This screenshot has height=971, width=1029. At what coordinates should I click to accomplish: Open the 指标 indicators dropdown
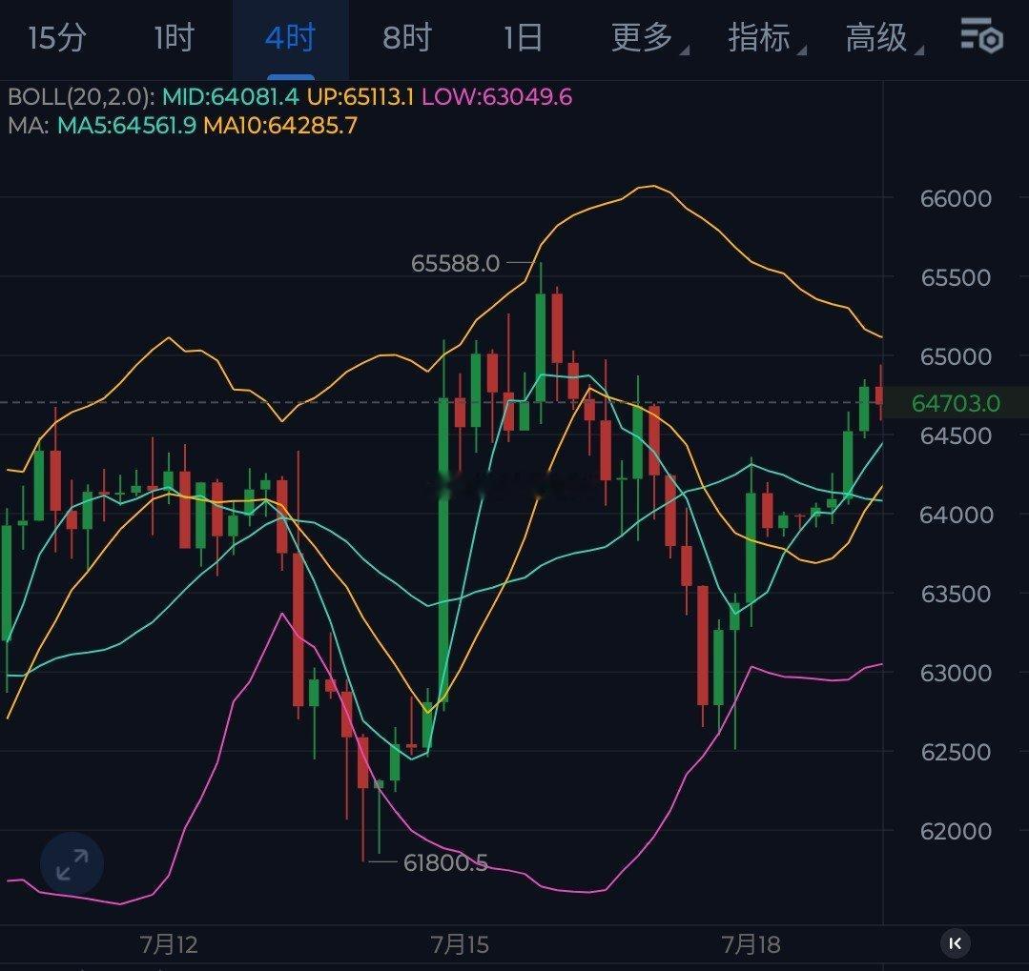pyautogui.click(x=766, y=37)
